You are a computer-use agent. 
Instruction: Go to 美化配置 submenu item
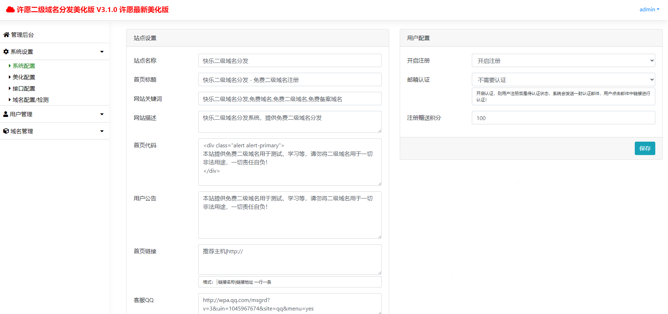(24, 77)
